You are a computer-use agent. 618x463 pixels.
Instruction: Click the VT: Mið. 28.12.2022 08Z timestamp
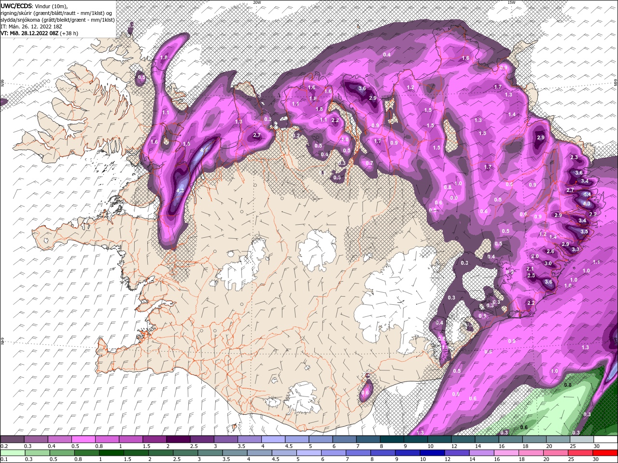[x=39, y=33]
